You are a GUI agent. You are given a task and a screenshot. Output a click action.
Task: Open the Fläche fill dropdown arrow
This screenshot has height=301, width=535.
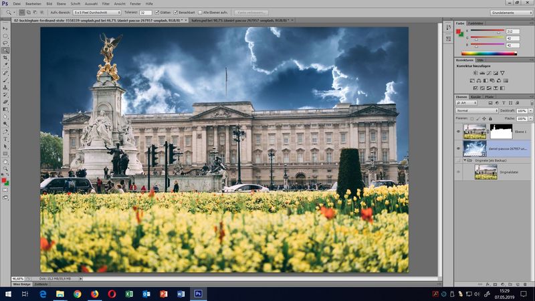click(530, 118)
